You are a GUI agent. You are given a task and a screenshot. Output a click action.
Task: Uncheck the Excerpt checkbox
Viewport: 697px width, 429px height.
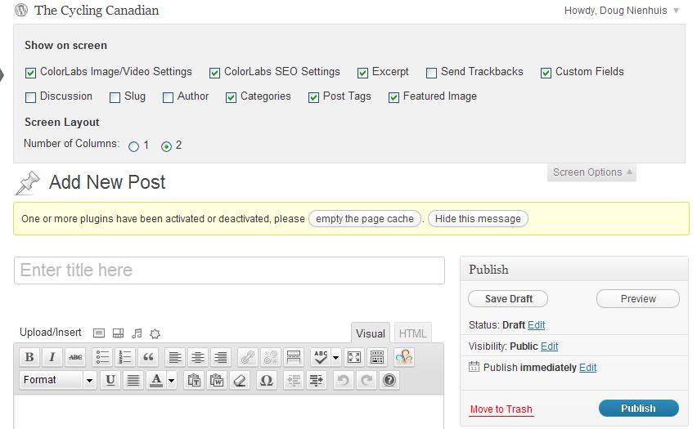coord(362,73)
